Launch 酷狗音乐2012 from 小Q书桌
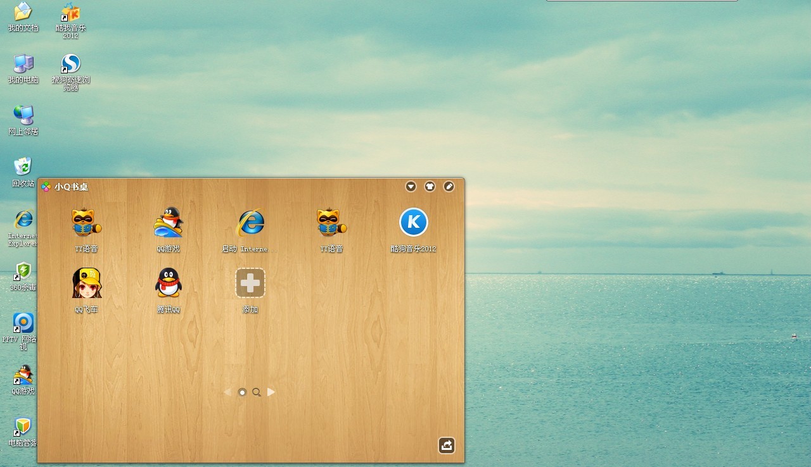This screenshot has width=811, height=467. pyautogui.click(x=414, y=223)
